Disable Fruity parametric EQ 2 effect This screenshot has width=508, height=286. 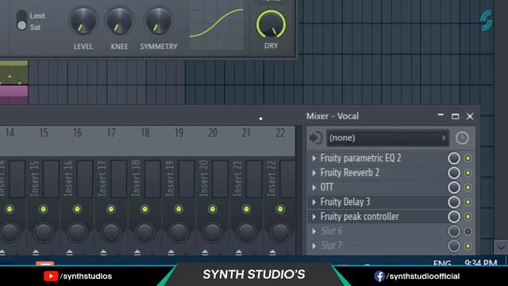point(468,158)
